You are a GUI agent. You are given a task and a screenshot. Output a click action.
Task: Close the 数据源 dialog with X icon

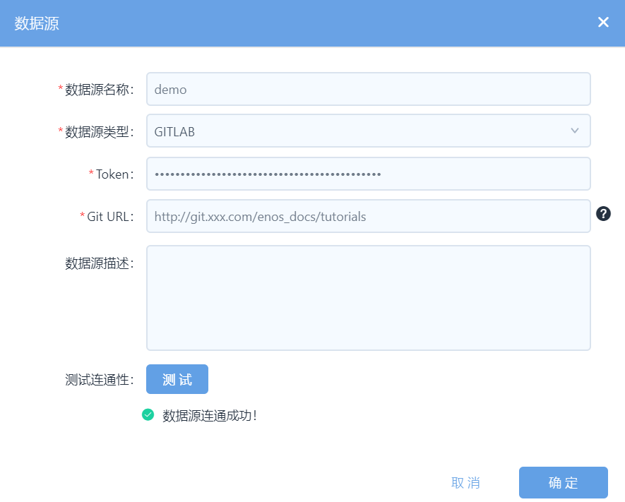point(603,23)
